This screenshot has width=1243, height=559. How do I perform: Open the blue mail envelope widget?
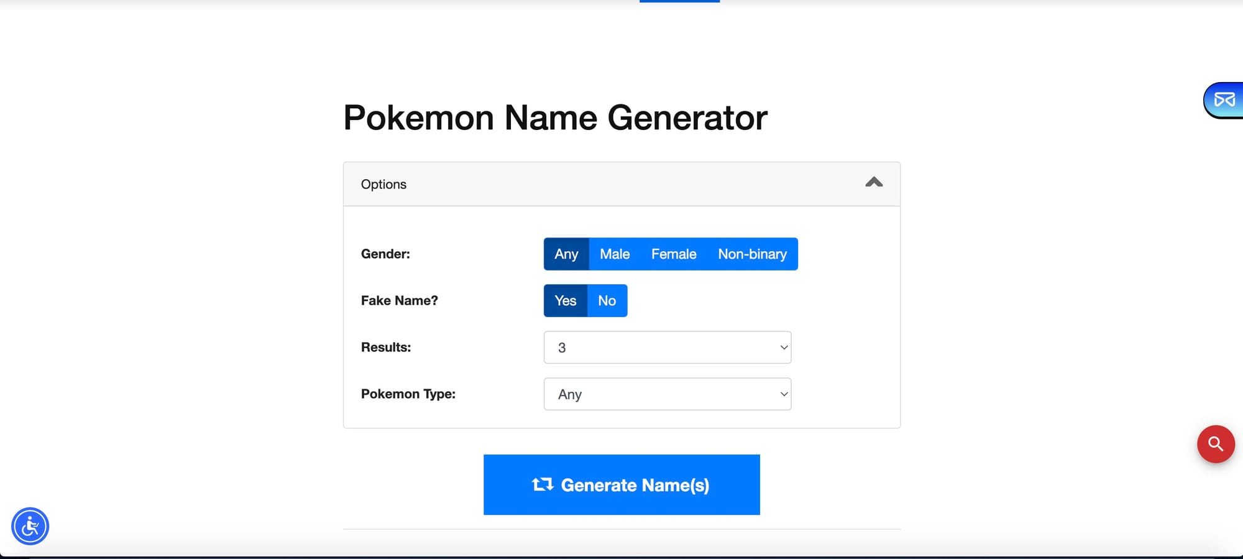click(1224, 99)
